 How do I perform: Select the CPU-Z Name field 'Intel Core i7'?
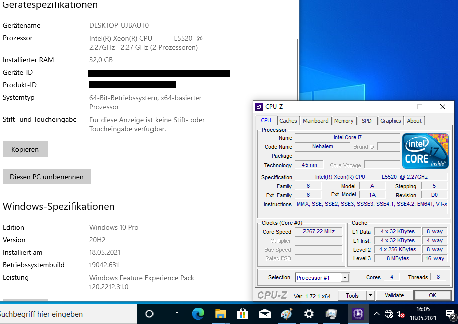point(347,137)
